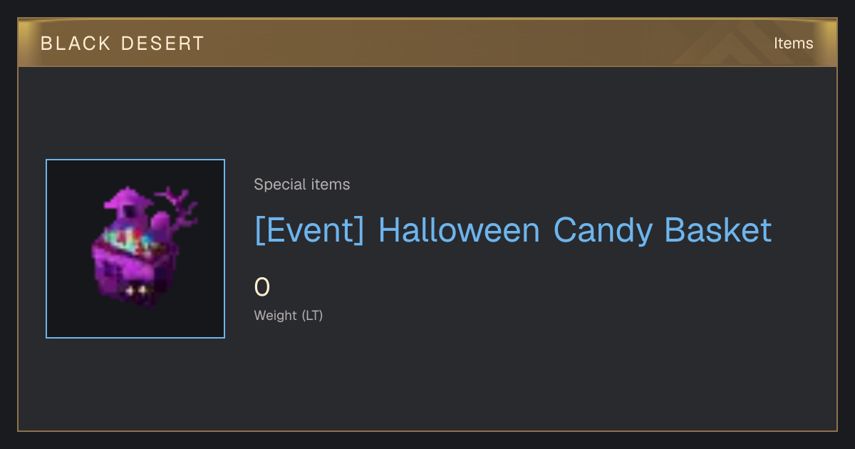Viewport: 855px width, 449px height.
Task: Click the glowing eyes on the basket
Action: (137, 290)
